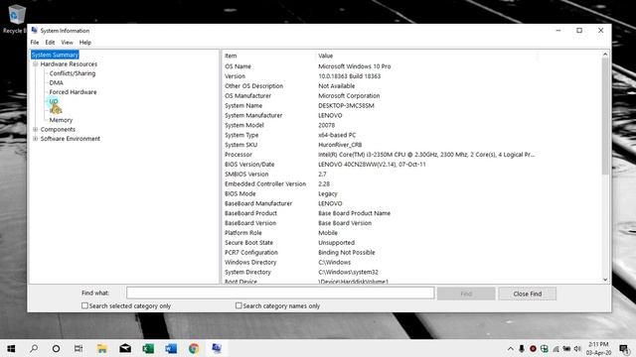
Task: Click the battery tray icon
Action: (x=566, y=349)
